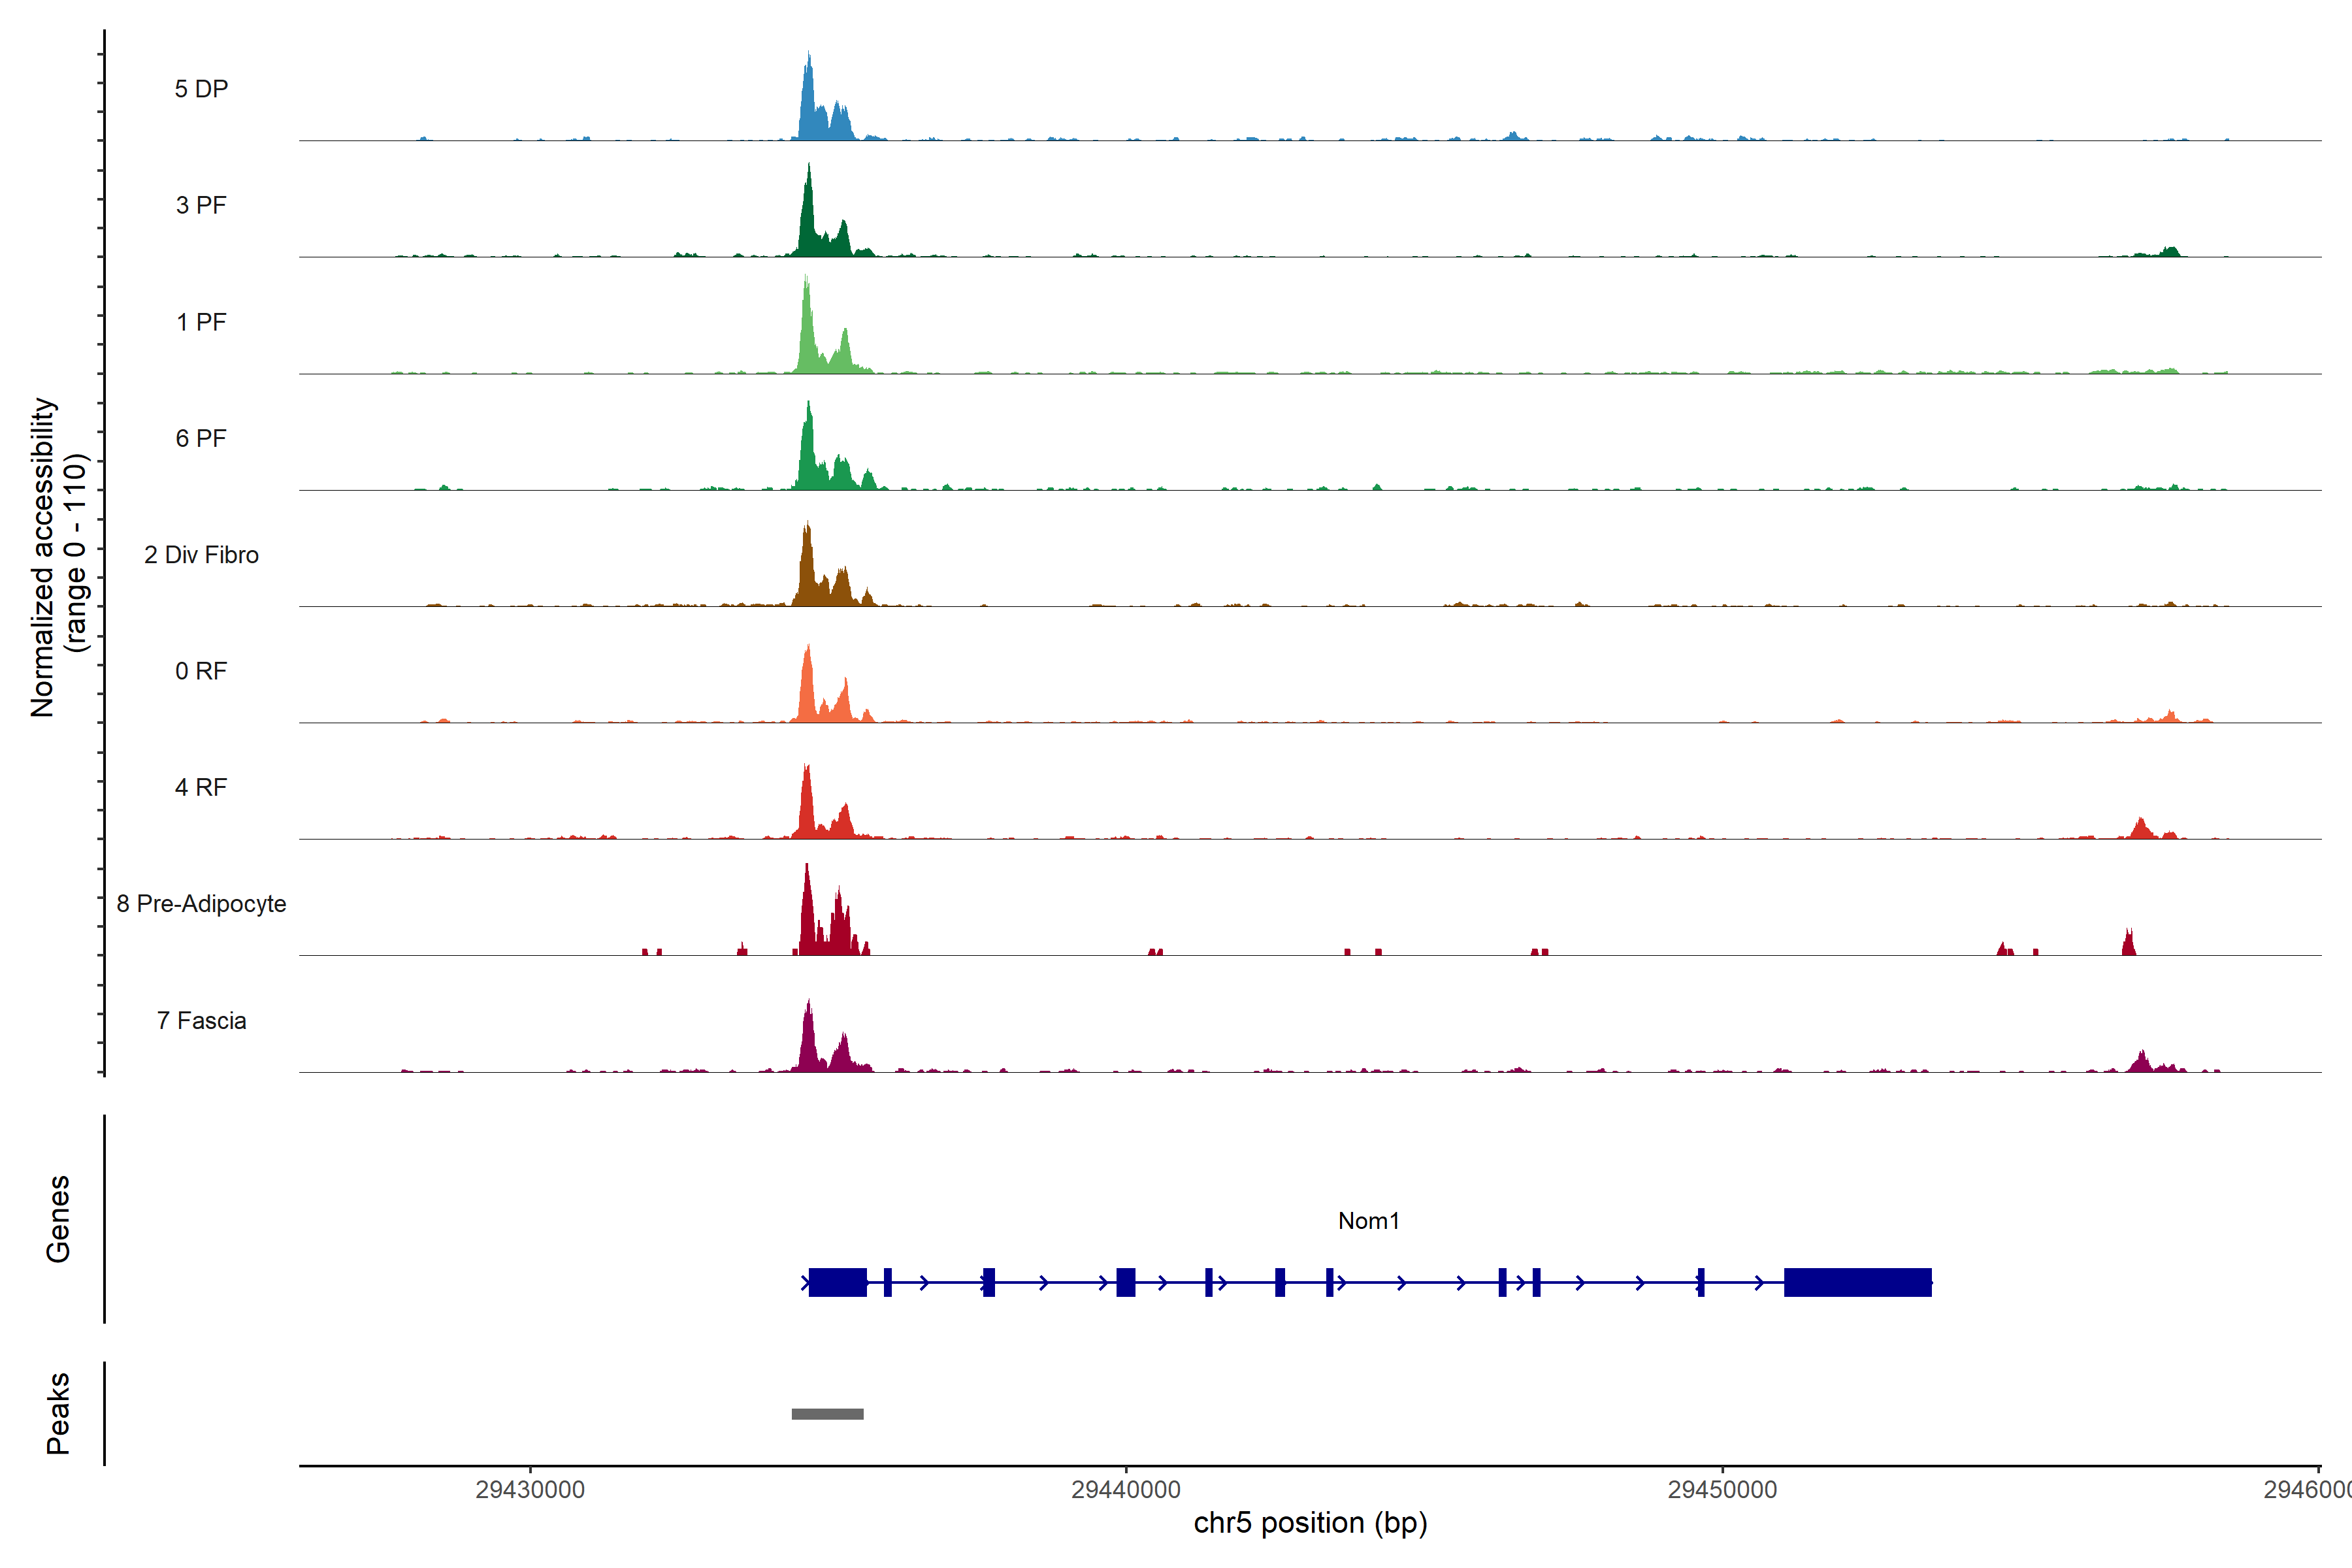Image resolution: width=2352 pixels, height=1568 pixels.
Task: Click the Nom1 gene name label
Action: tap(1368, 1221)
